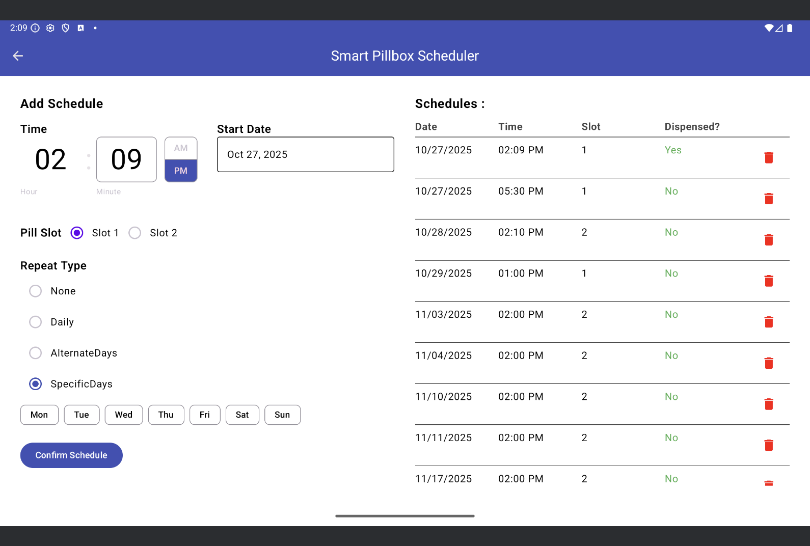Click the 05:30 PM time cell
Viewport: 810px width, 546px height.
click(x=521, y=191)
